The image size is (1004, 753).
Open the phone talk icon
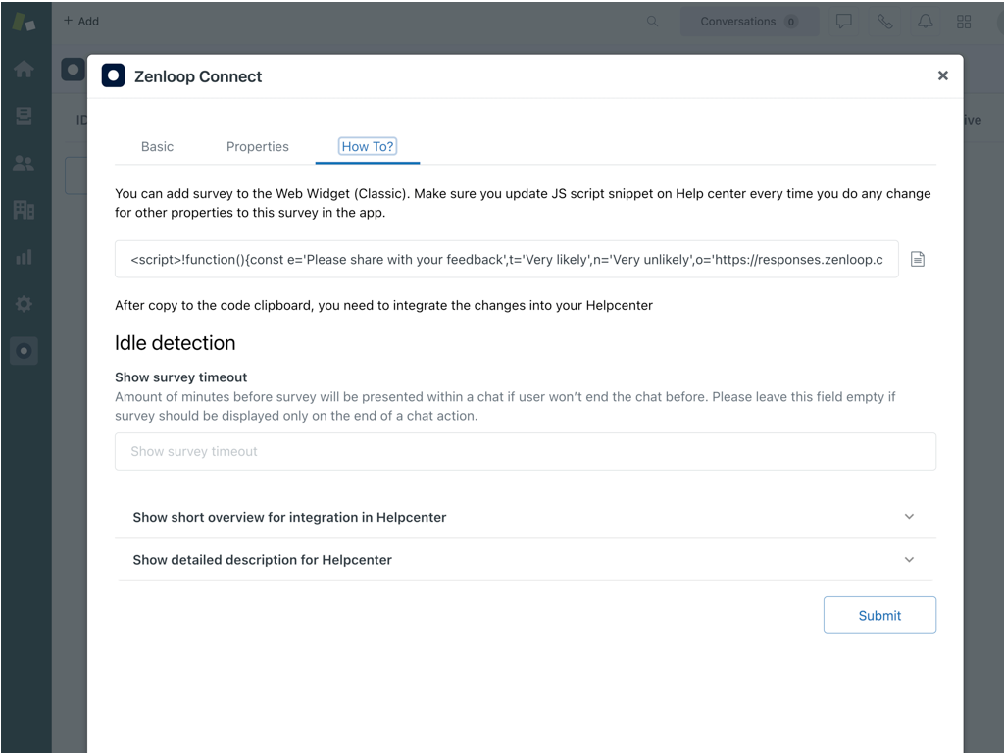point(884,22)
